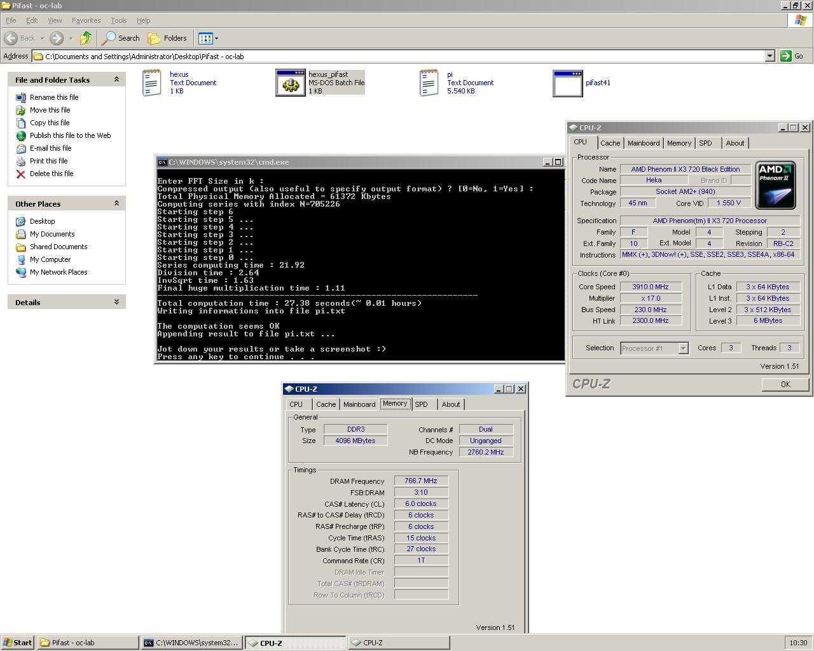
Task: Activate Pifast - oc-lab taskbar button
Action: 88,643
